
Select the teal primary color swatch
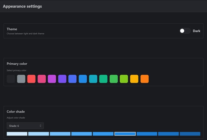[x=103, y=79]
